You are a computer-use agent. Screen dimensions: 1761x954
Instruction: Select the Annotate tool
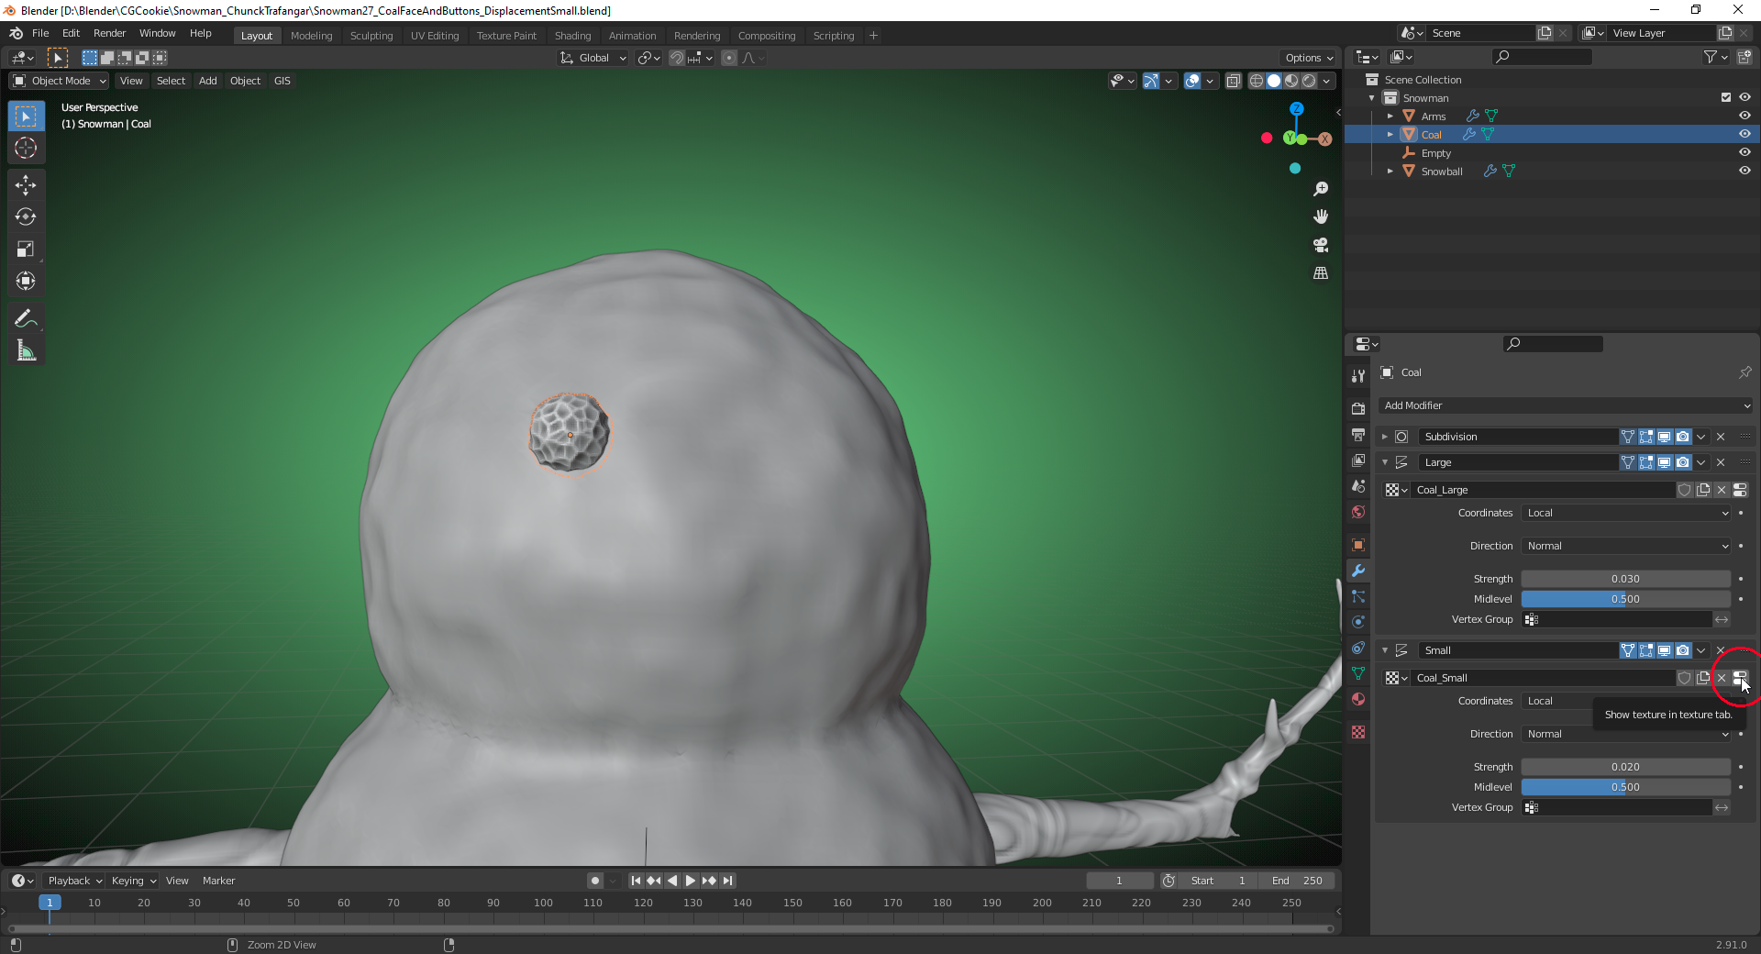click(x=26, y=319)
